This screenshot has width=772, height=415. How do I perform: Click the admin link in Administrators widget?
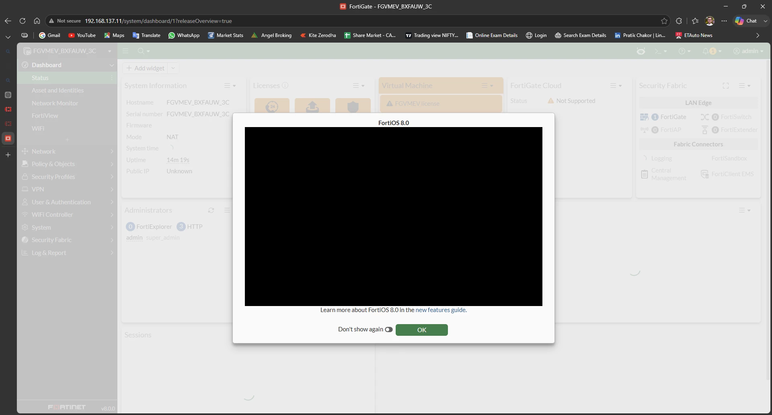pyautogui.click(x=134, y=238)
